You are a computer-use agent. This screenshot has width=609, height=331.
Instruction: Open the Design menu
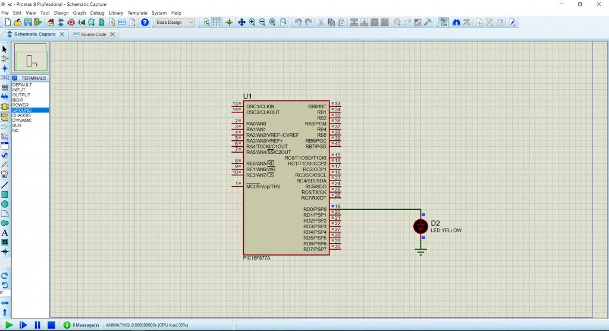tap(61, 13)
